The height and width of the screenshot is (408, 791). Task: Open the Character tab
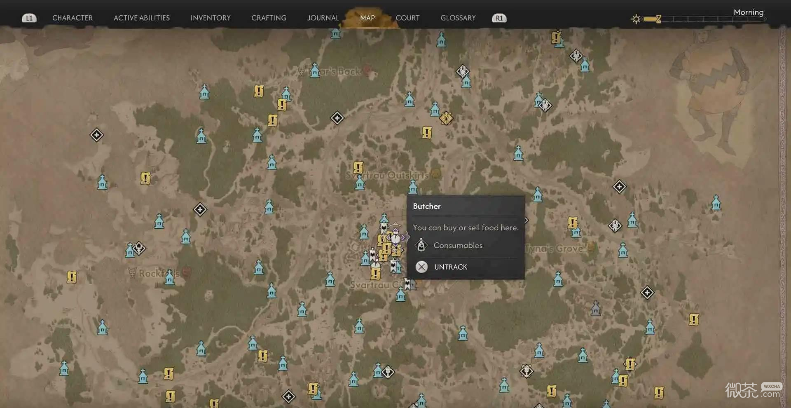tap(73, 18)
